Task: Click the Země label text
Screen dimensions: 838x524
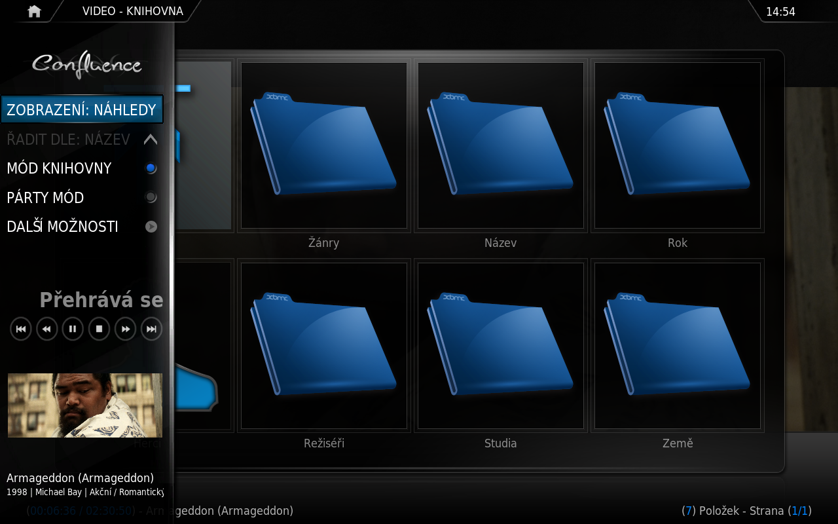Action: [678, 443]
